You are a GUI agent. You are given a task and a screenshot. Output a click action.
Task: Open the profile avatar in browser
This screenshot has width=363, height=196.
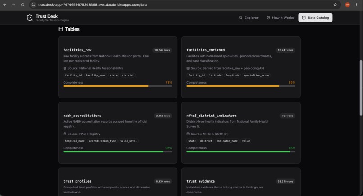pos(348,4)
